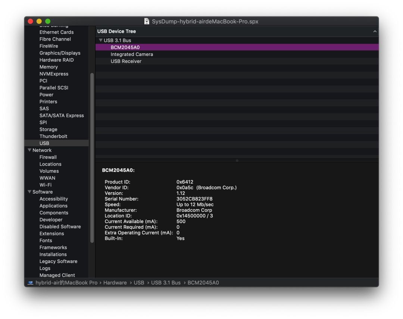
Task: Click the Vendor ID value 0x0a5c
Action: click(x=185, y=187)
